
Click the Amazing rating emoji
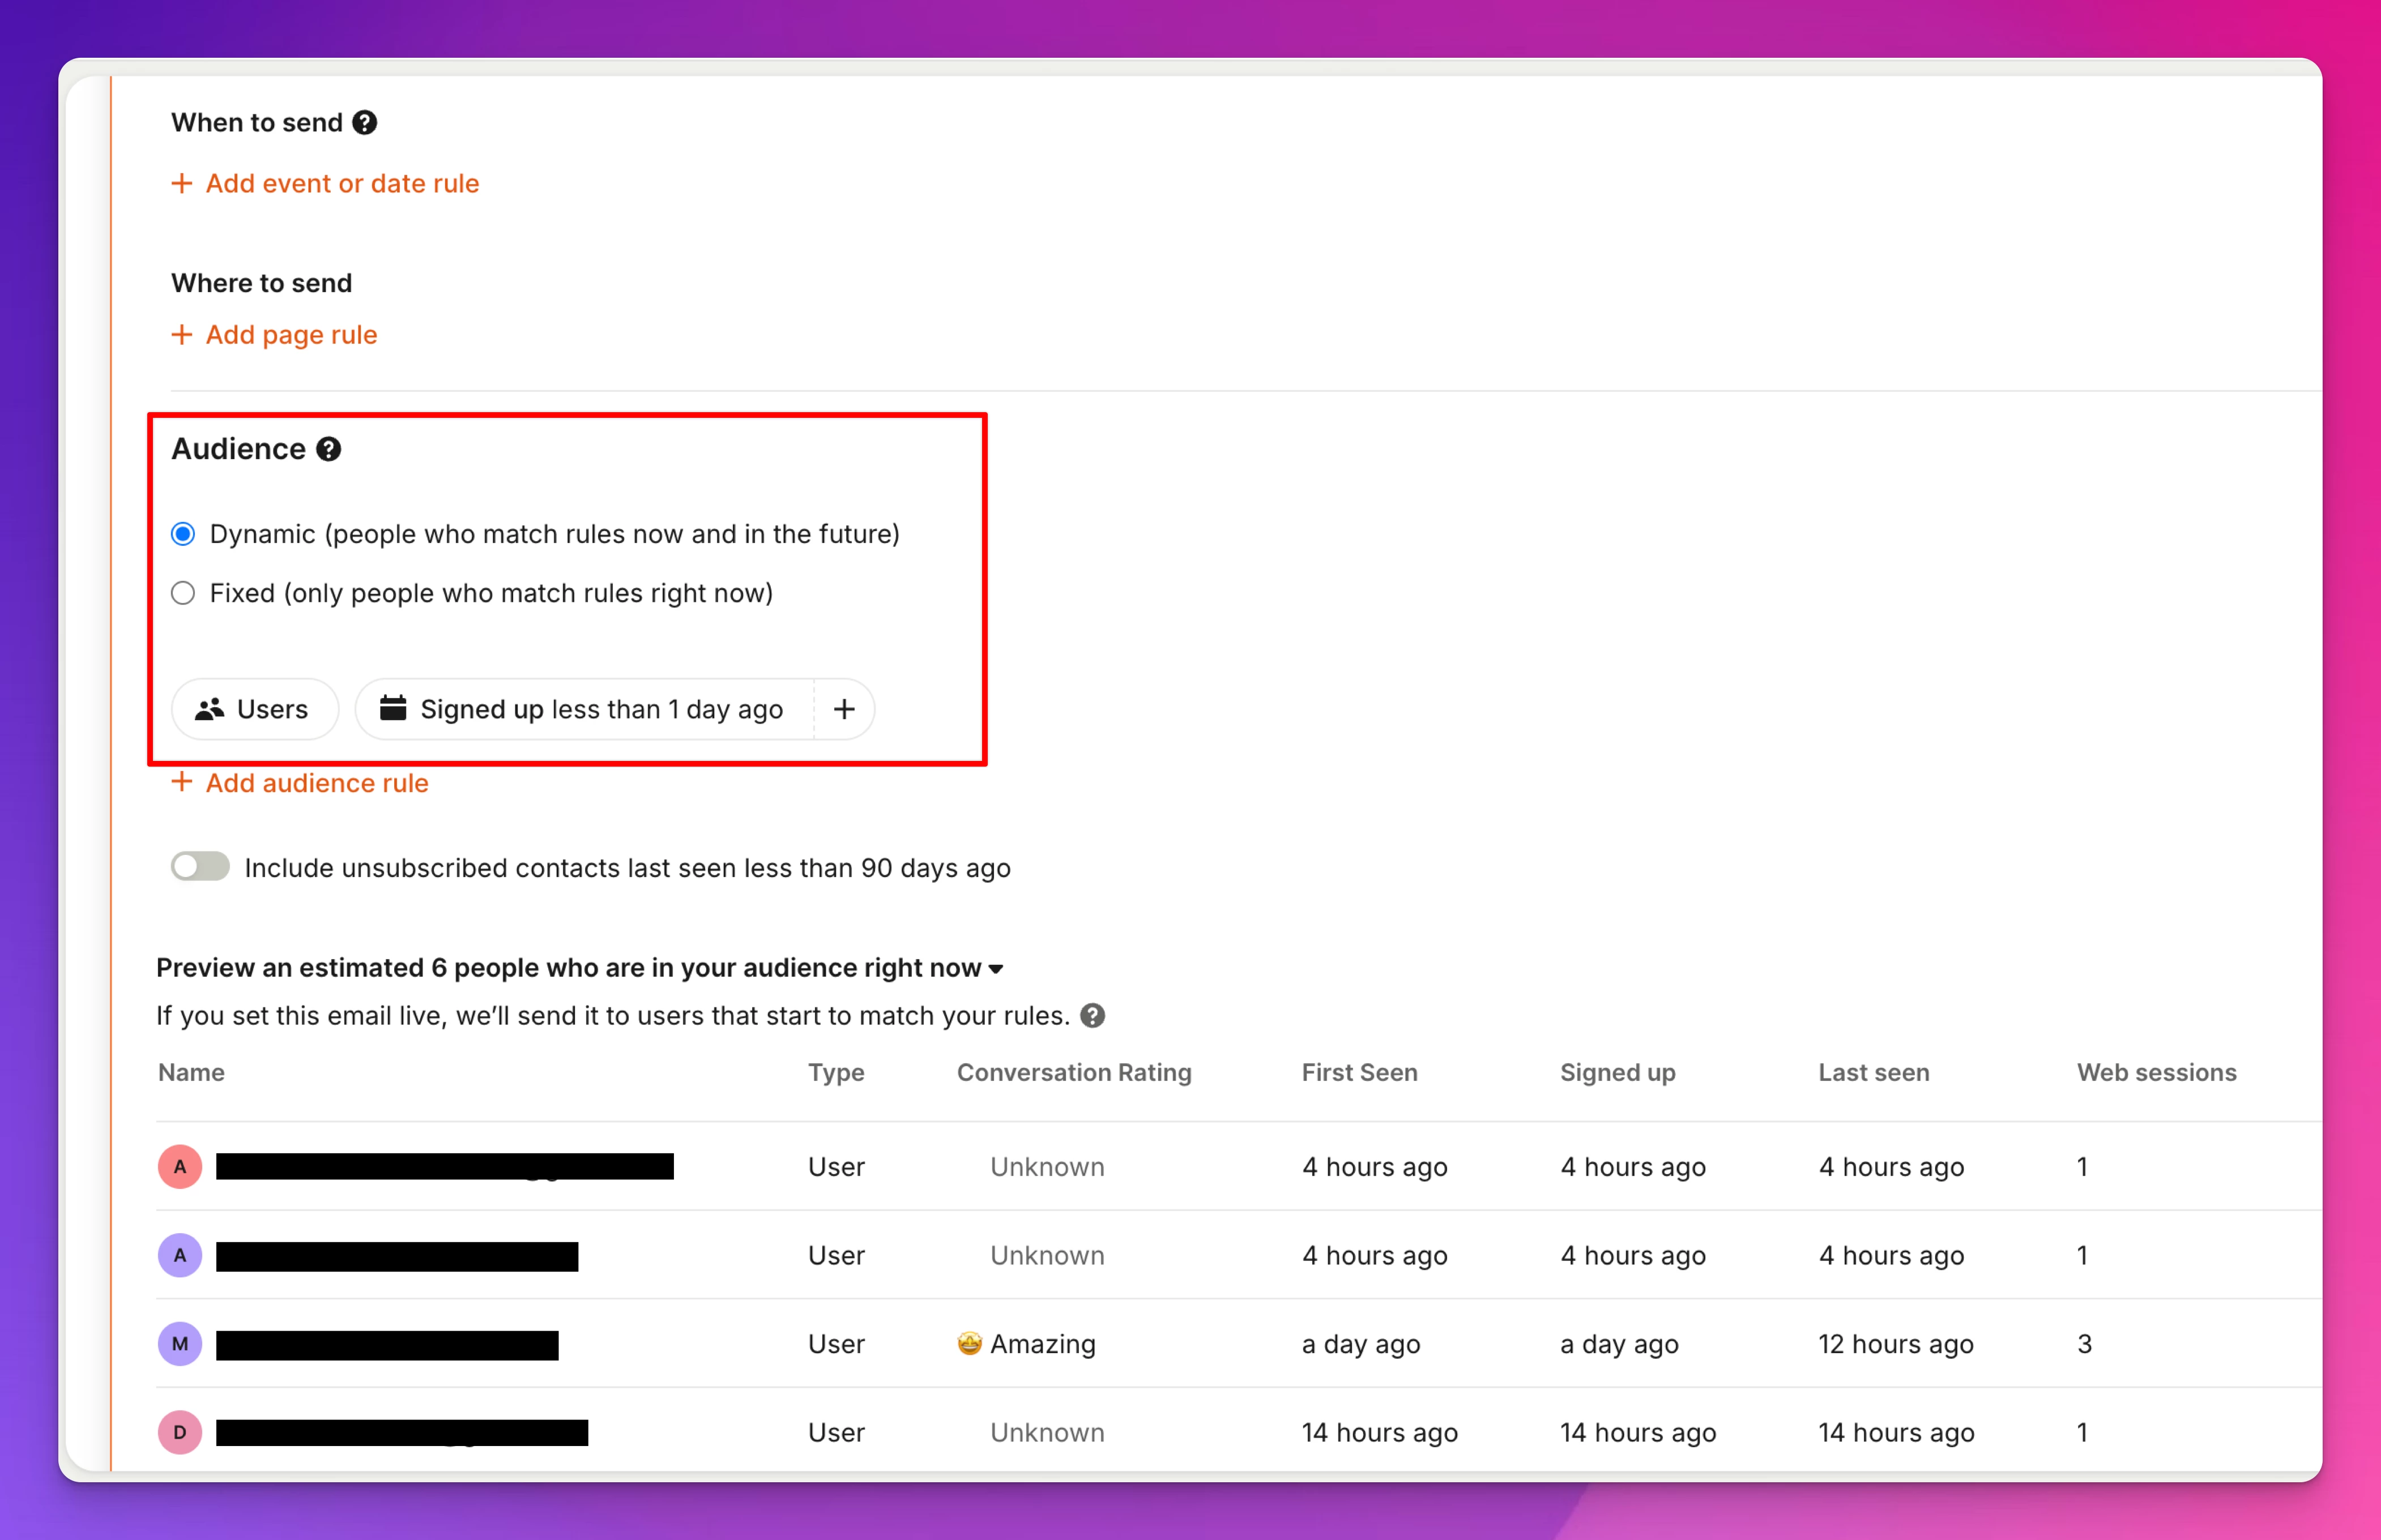(970, 1343)
